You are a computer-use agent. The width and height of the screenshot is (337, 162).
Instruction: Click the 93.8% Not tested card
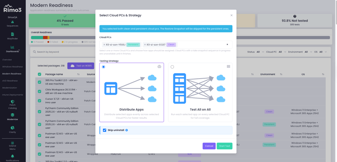click(295, 21)
